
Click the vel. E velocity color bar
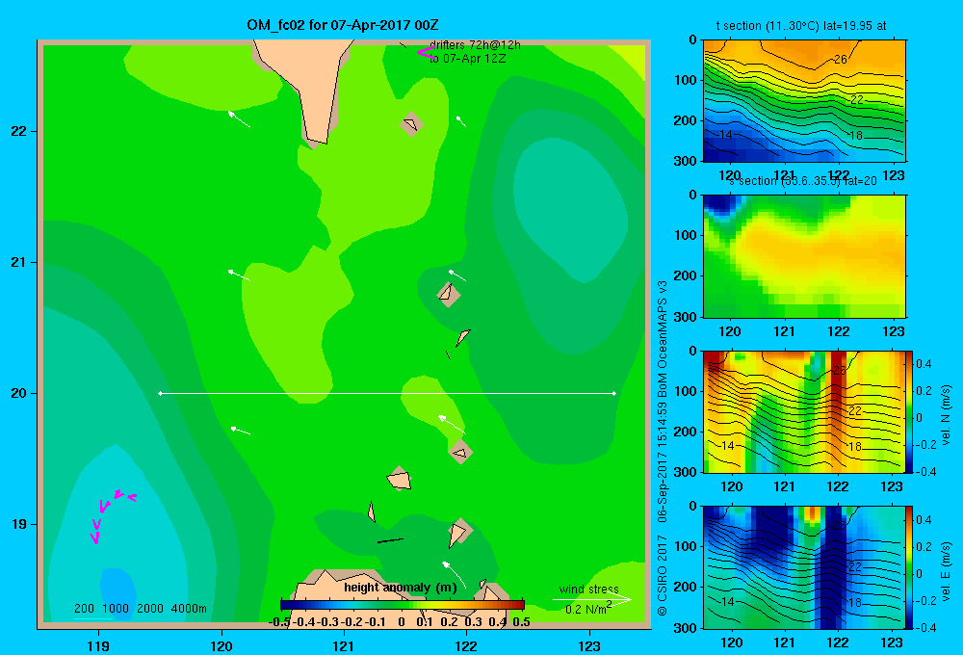coord(909,567)
